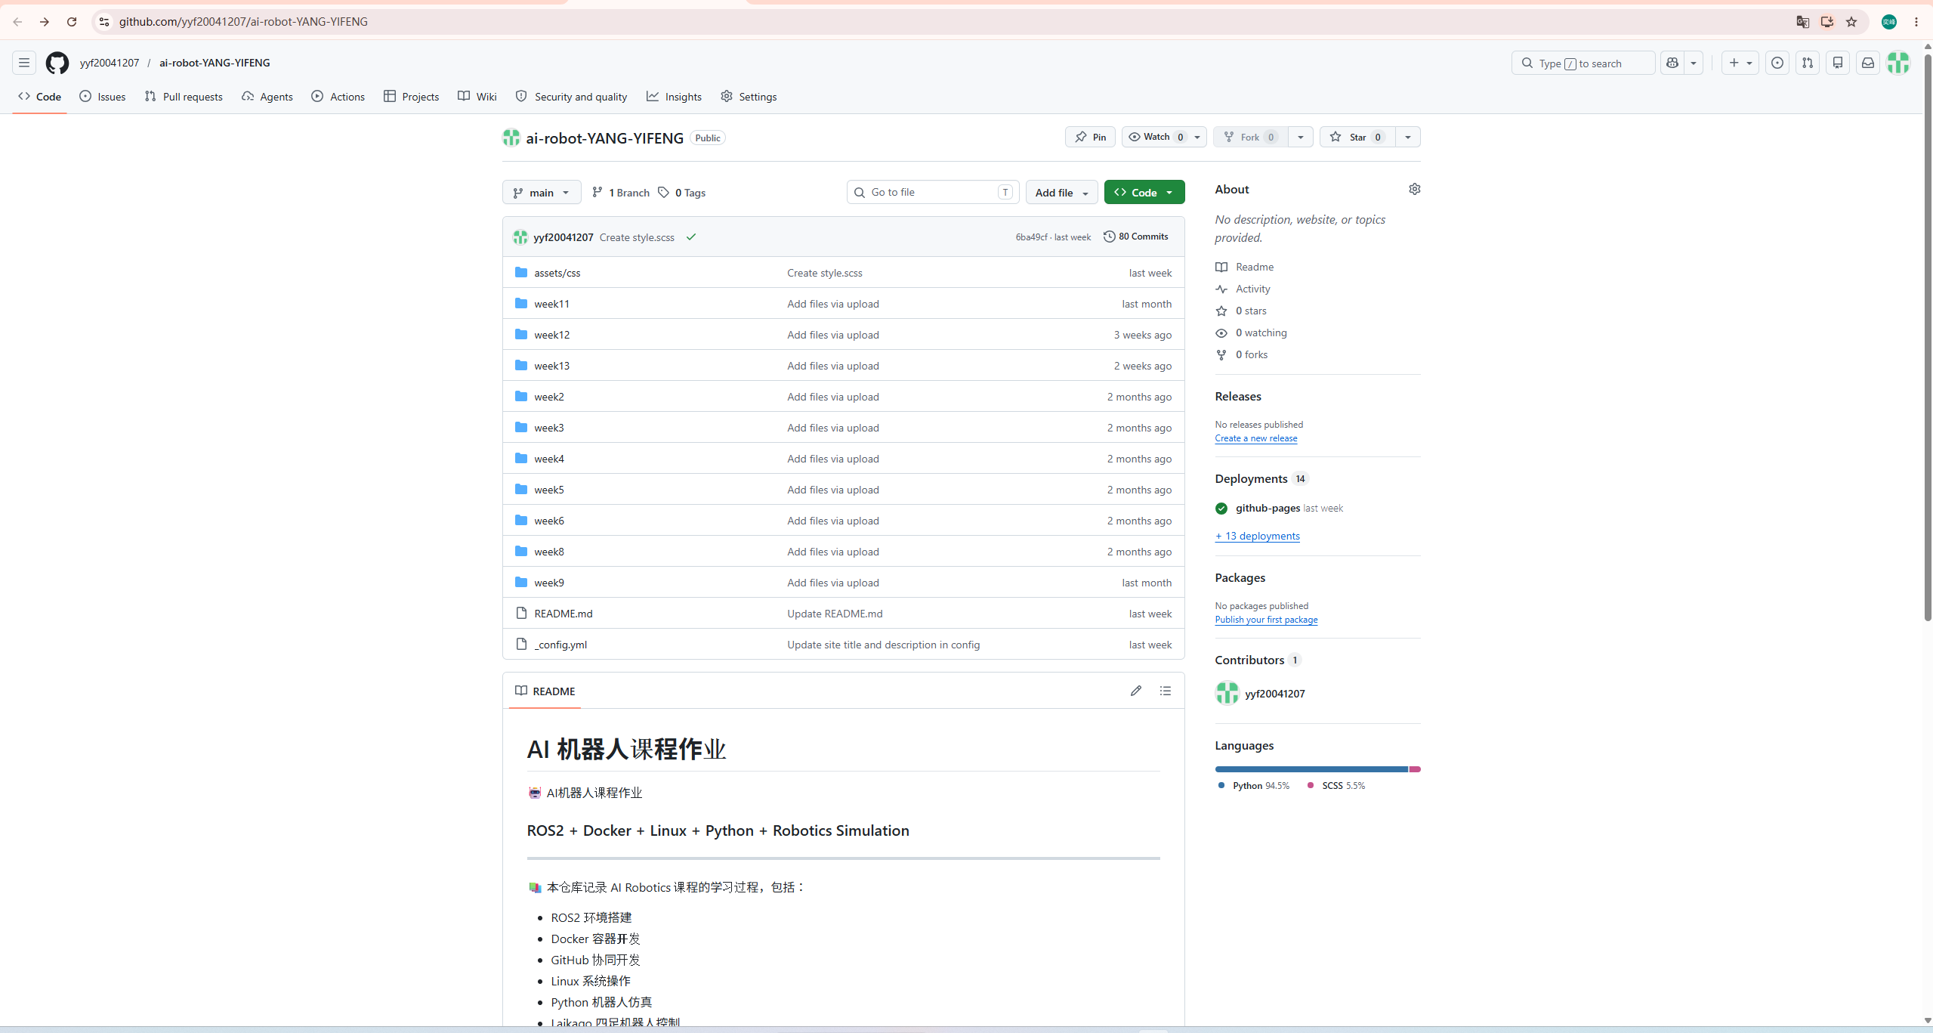Screen dimensions: 1933x1033
Task: Open the Wiki tab
Action: click(477, 97)
